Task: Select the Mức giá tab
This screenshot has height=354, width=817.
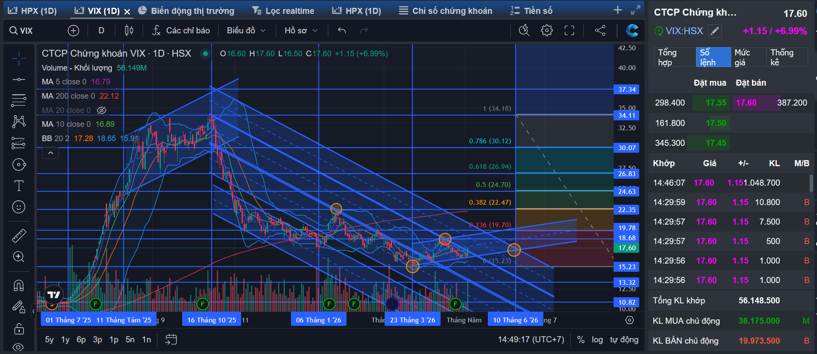Action: pyautogui.click(x=748, y=57)
